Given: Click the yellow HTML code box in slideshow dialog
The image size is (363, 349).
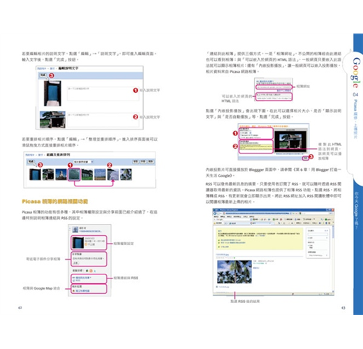Looking at the screenshot, I should click(255, 147).
